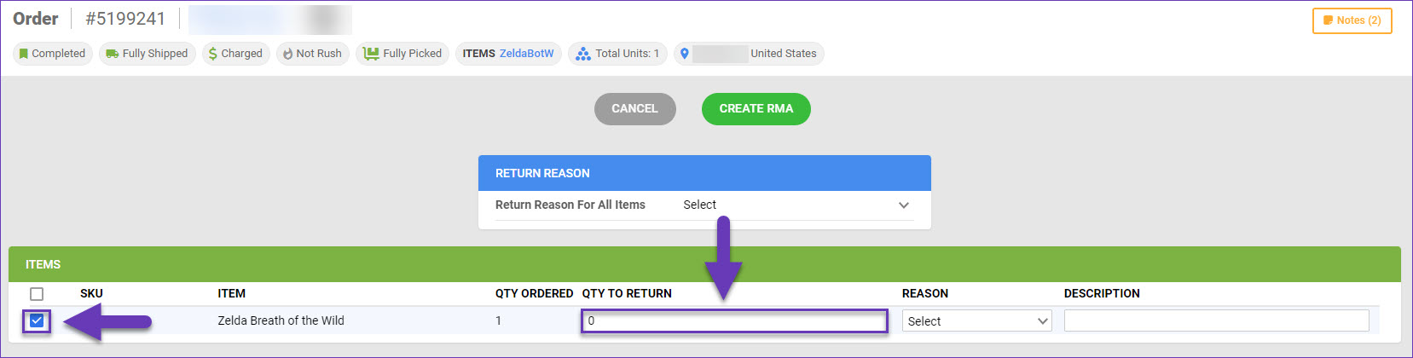Focus the Qty To Return input field
The image size is (1413, 358).
point(735,321)
